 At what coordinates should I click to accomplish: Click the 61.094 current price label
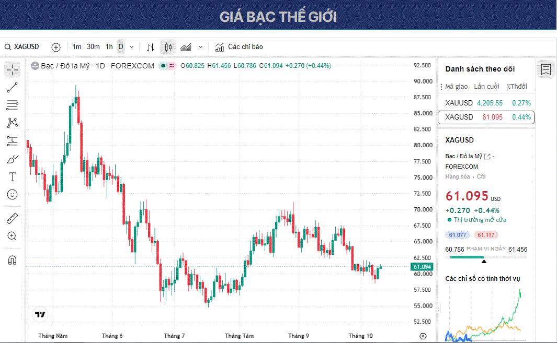422,267
